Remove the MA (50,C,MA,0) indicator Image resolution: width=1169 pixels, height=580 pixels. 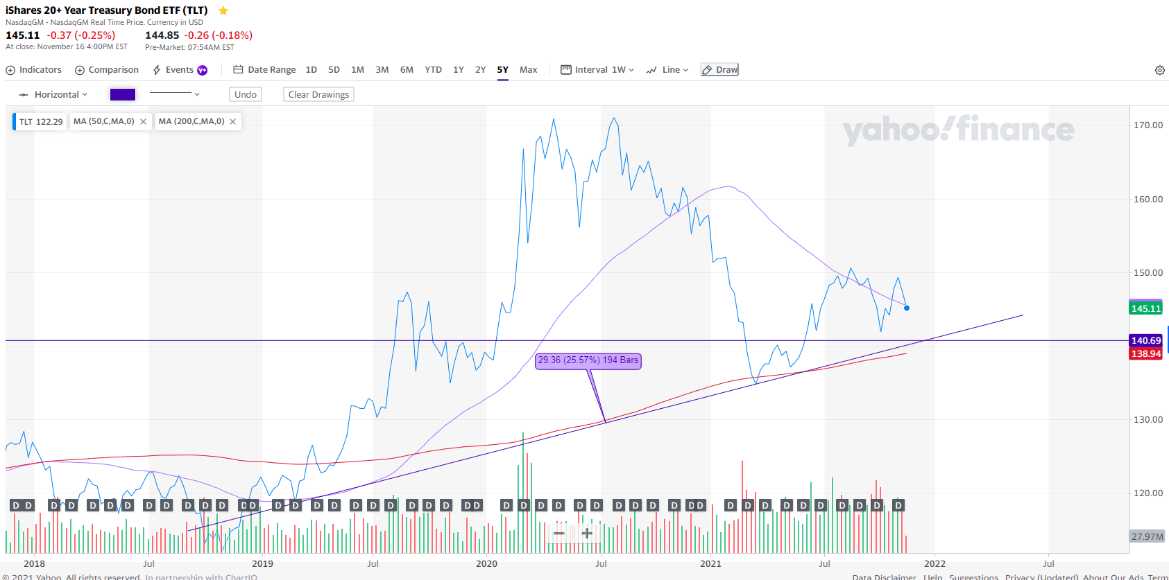click(x=144, y=121)
